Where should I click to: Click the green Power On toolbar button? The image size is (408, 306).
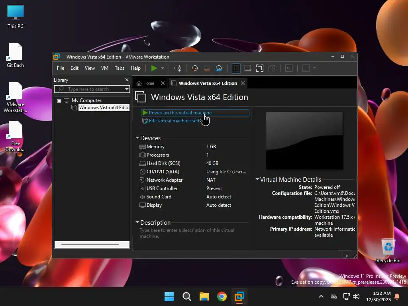tap(154, 68)
